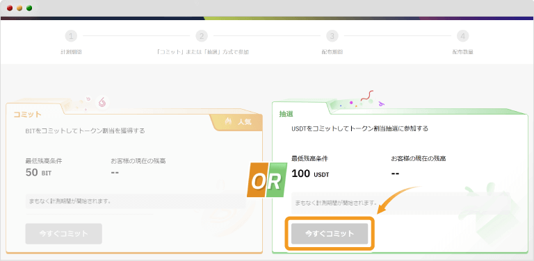
Task: Click text BITをコミットしてトークン割当を獲得する
Action: coord(85,130)
